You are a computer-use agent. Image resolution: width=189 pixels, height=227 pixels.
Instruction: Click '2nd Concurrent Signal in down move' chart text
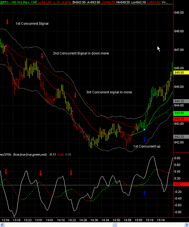[x=81, y=53]
